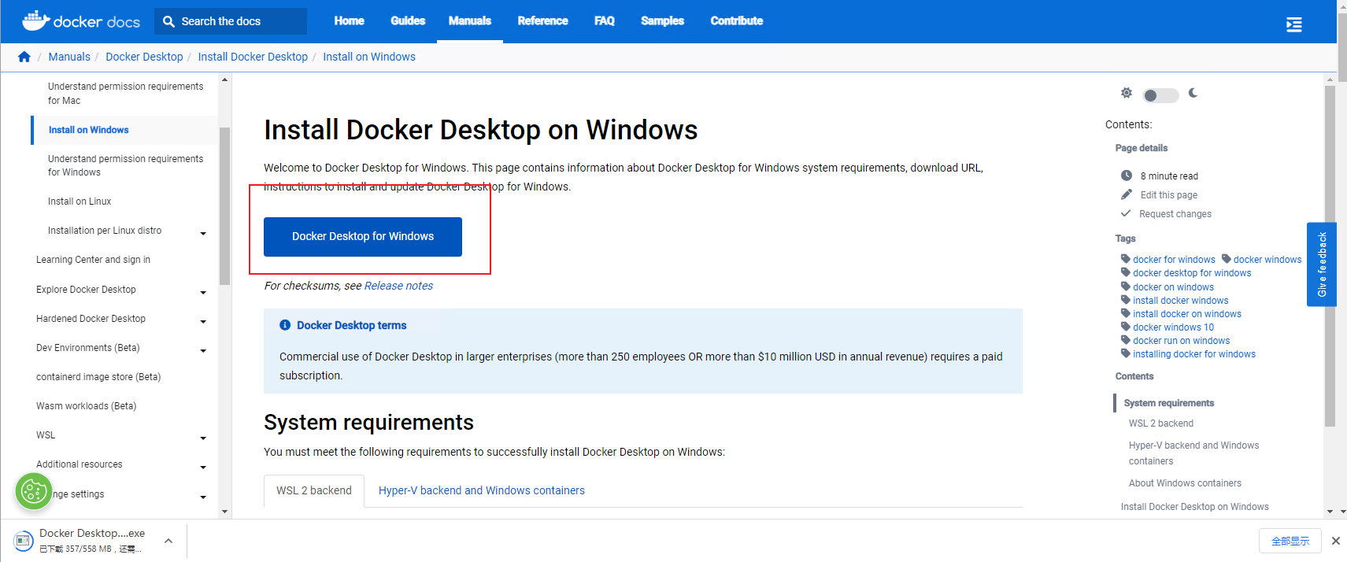Click the Docker docs whale logo
Screen dimensions: 1347x562
(81, 21)
